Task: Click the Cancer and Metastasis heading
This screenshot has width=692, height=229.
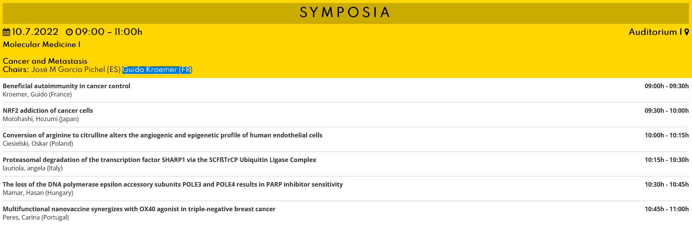Action: [45, 61]
